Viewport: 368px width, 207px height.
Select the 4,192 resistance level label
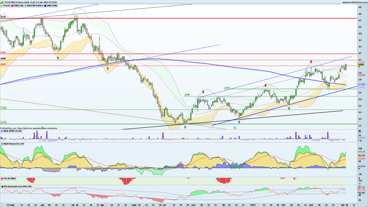(3, 52)
